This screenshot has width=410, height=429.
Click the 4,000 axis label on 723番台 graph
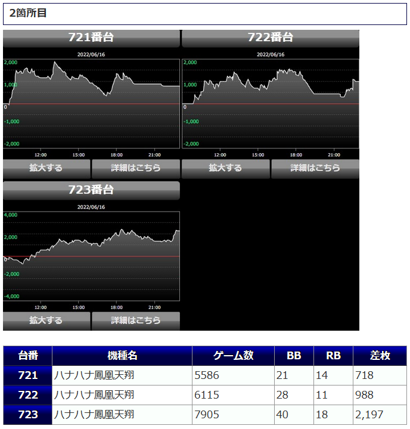pos(11,215)
